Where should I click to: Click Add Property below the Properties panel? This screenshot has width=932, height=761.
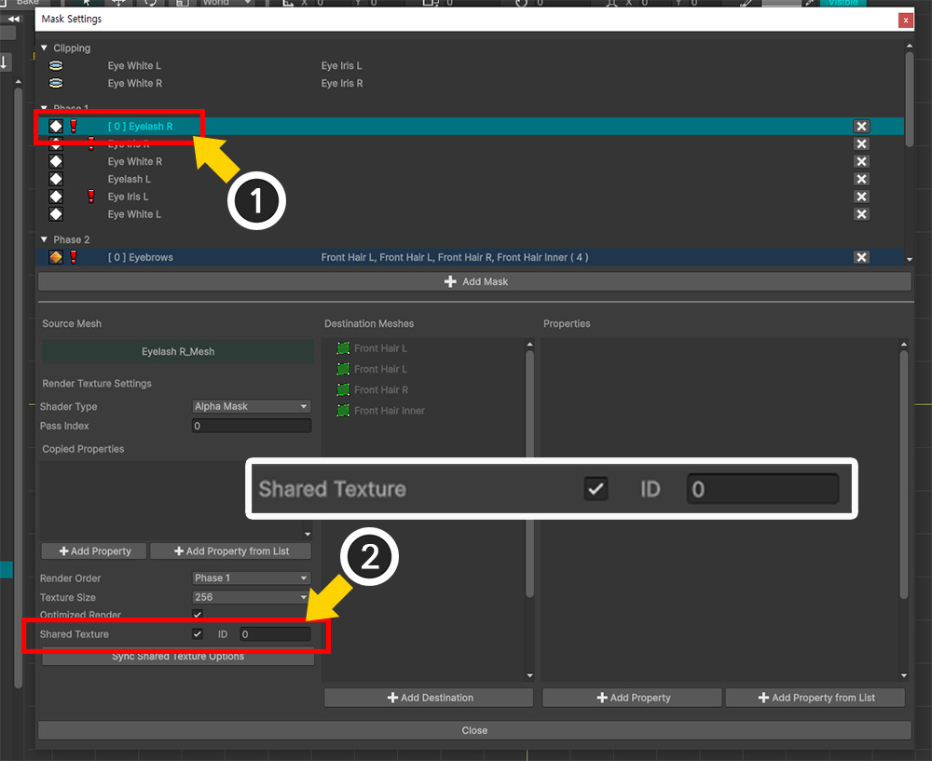coord(633,698)
